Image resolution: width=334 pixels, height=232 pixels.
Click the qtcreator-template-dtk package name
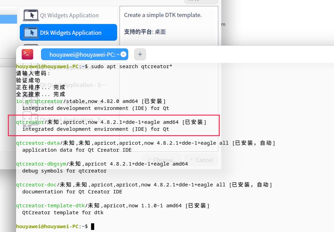pos(50,206)
